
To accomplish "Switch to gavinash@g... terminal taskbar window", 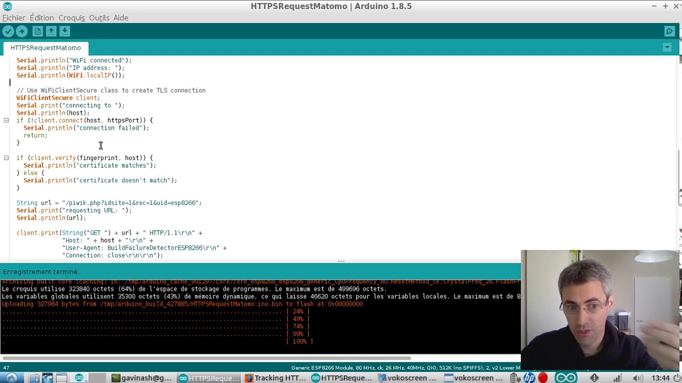I will pos(142,378).
